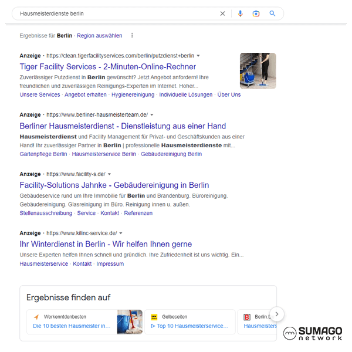Expand dropdown arrow next to facility-s.de URL
This screenshot has width=352, height=352.
[x=109, y=174]
